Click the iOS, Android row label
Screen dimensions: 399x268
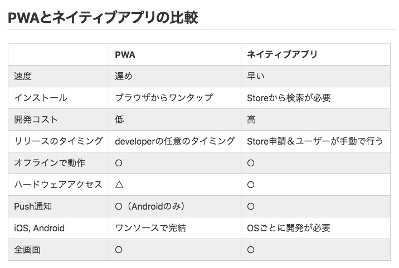tap(39, 228)
